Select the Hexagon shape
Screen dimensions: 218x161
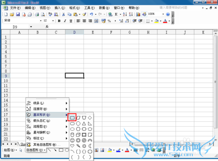click(x=78, y=129)
